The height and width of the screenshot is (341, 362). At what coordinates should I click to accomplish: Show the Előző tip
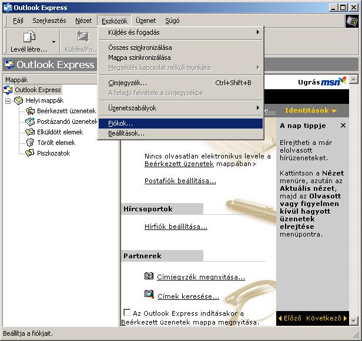point(290,318)
